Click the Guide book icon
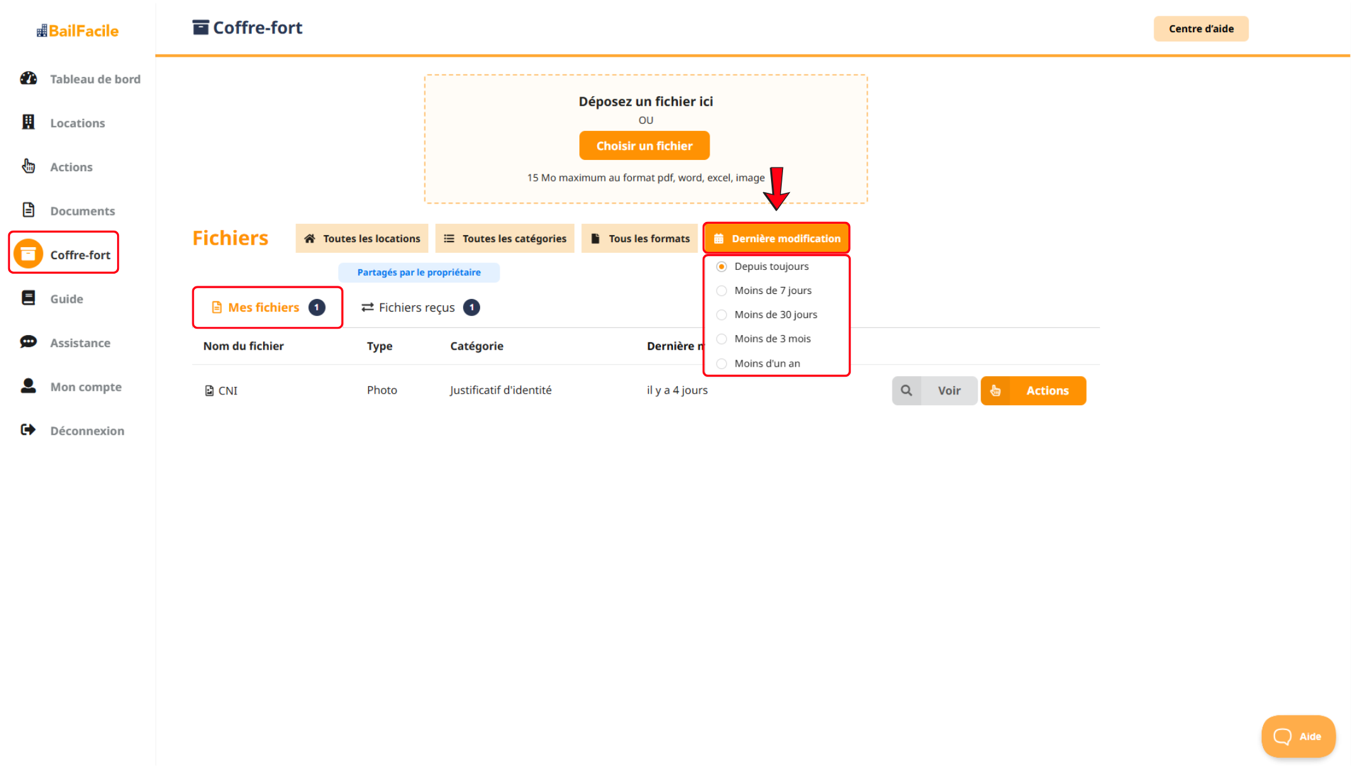1351x768 pixels. pyautogui.click(x=28, y=298)
